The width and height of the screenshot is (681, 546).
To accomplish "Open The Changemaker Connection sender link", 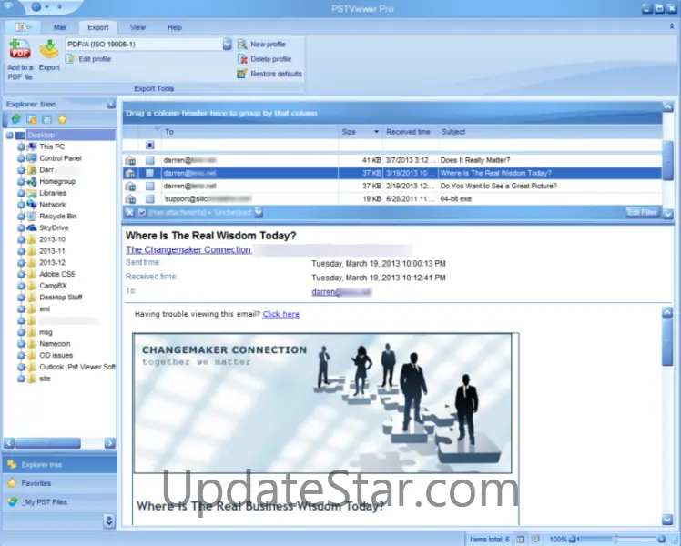I will pos(188,250).
